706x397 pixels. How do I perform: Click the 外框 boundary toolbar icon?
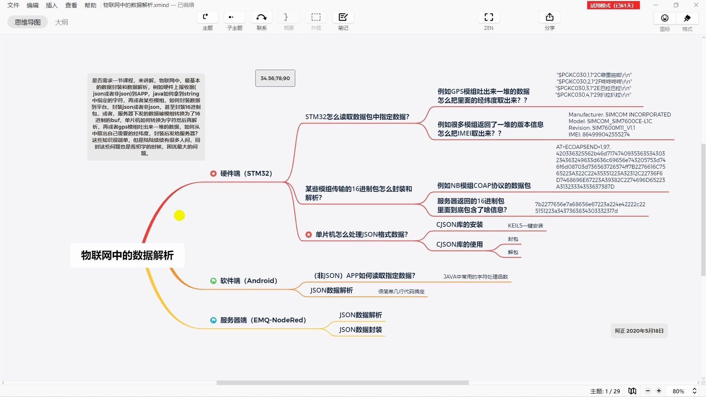316,17
